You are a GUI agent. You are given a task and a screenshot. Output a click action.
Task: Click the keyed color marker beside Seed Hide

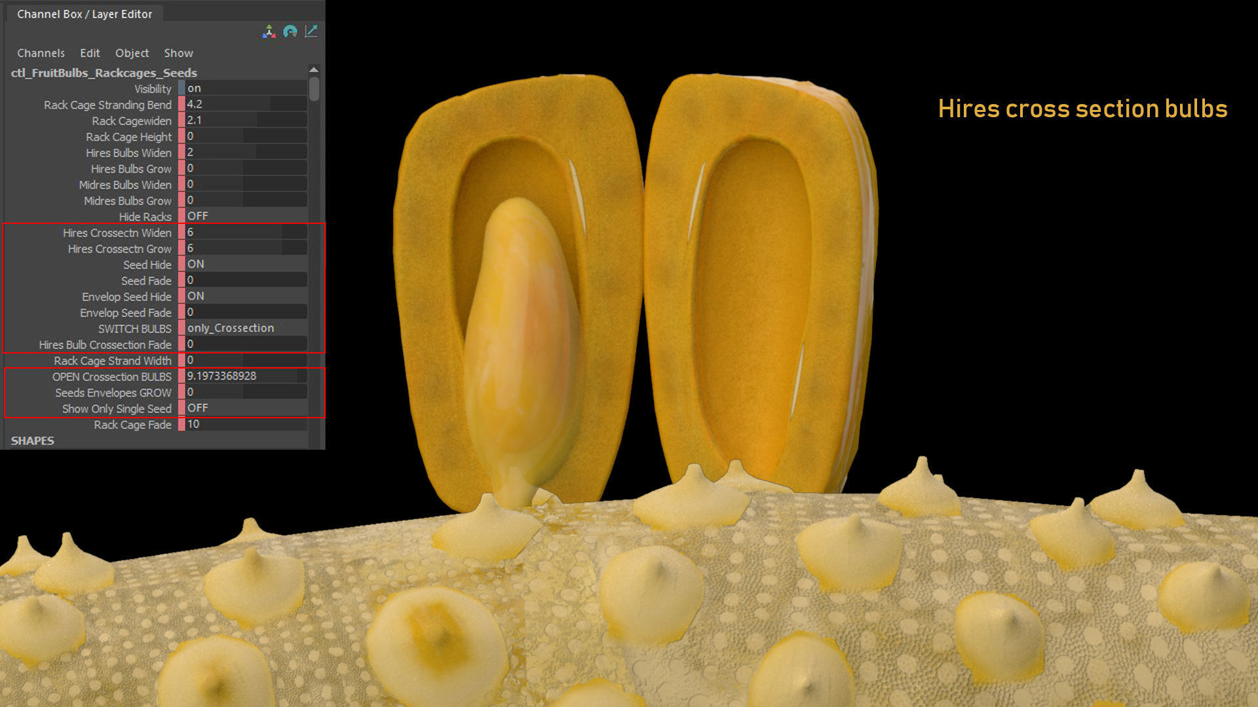[x=181, y=264]
